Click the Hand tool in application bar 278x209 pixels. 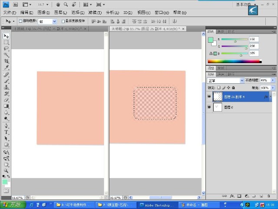[x=58, y=4]
